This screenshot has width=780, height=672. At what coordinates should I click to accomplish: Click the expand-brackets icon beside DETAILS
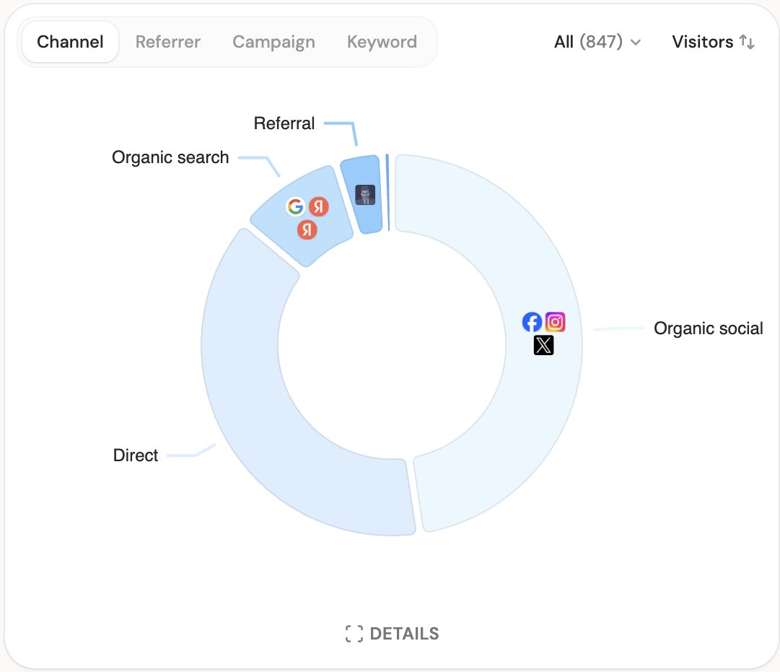coord(354,634)
